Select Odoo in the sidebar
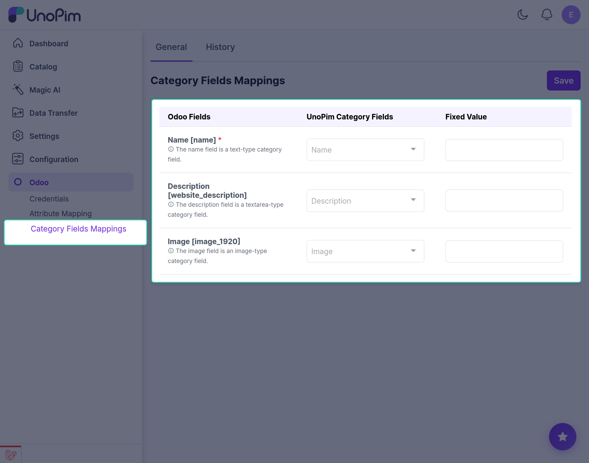The height and width of the screenshot is (463, 589). click(71, 182)
